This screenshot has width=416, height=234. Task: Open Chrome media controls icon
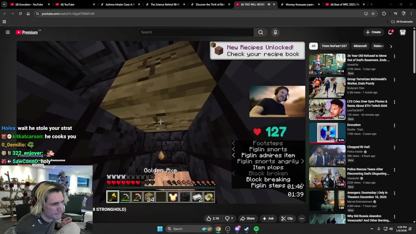coord(395,14)
